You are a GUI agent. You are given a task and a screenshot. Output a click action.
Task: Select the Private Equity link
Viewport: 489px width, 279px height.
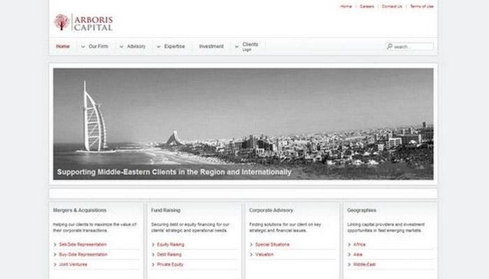[170, 265]
